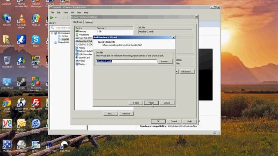
Task: Cancel the Add Hardware Wizard
Action: pyautogui.click(x=167, y=103)
